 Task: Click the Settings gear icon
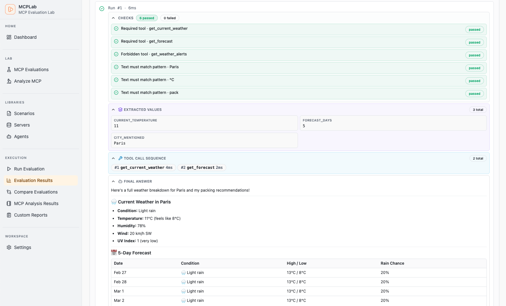9,247
